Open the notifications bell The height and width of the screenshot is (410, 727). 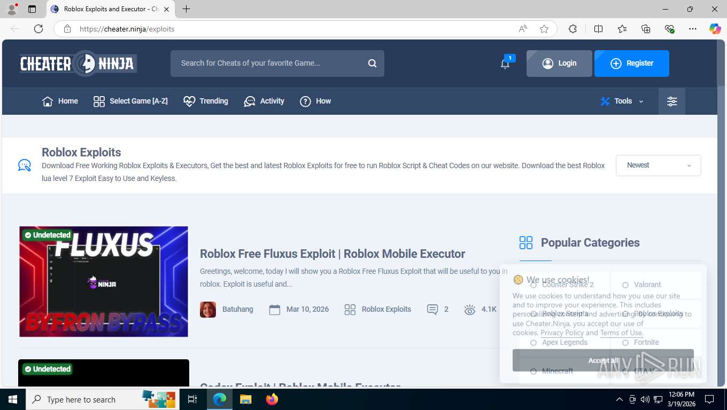(x=505, y=64)
